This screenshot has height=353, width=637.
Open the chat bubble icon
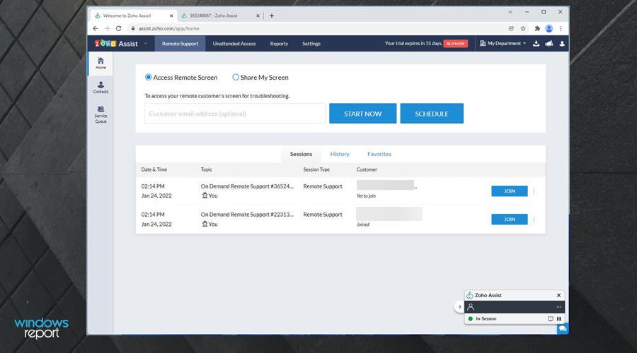(x=563, y=329)
